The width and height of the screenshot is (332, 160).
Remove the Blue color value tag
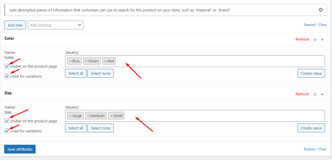pos(70,61)
